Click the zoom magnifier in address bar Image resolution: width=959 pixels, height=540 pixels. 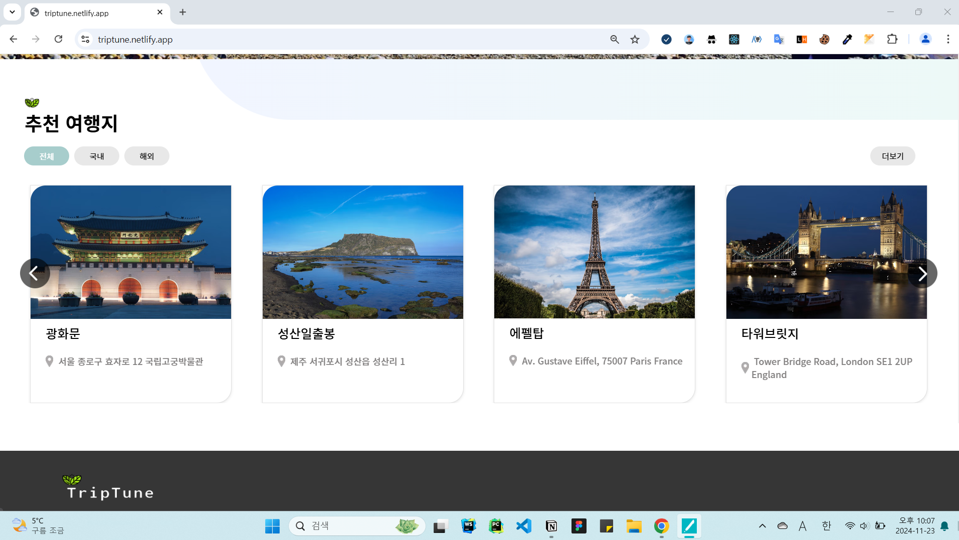pyautogui.click(x=614, y=39)
